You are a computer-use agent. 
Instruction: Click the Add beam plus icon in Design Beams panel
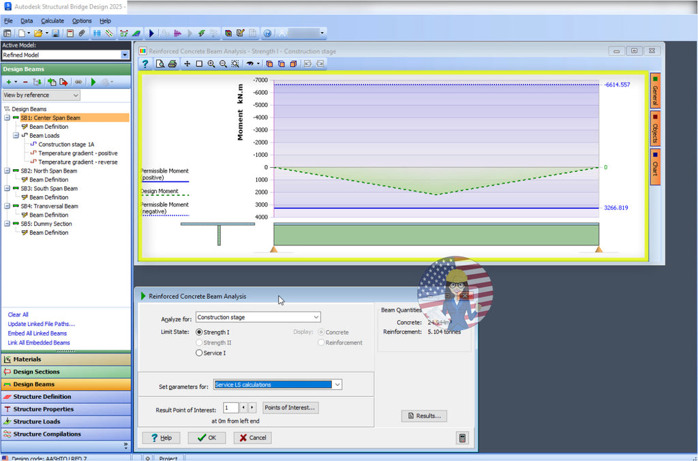[x=9, y=81]
